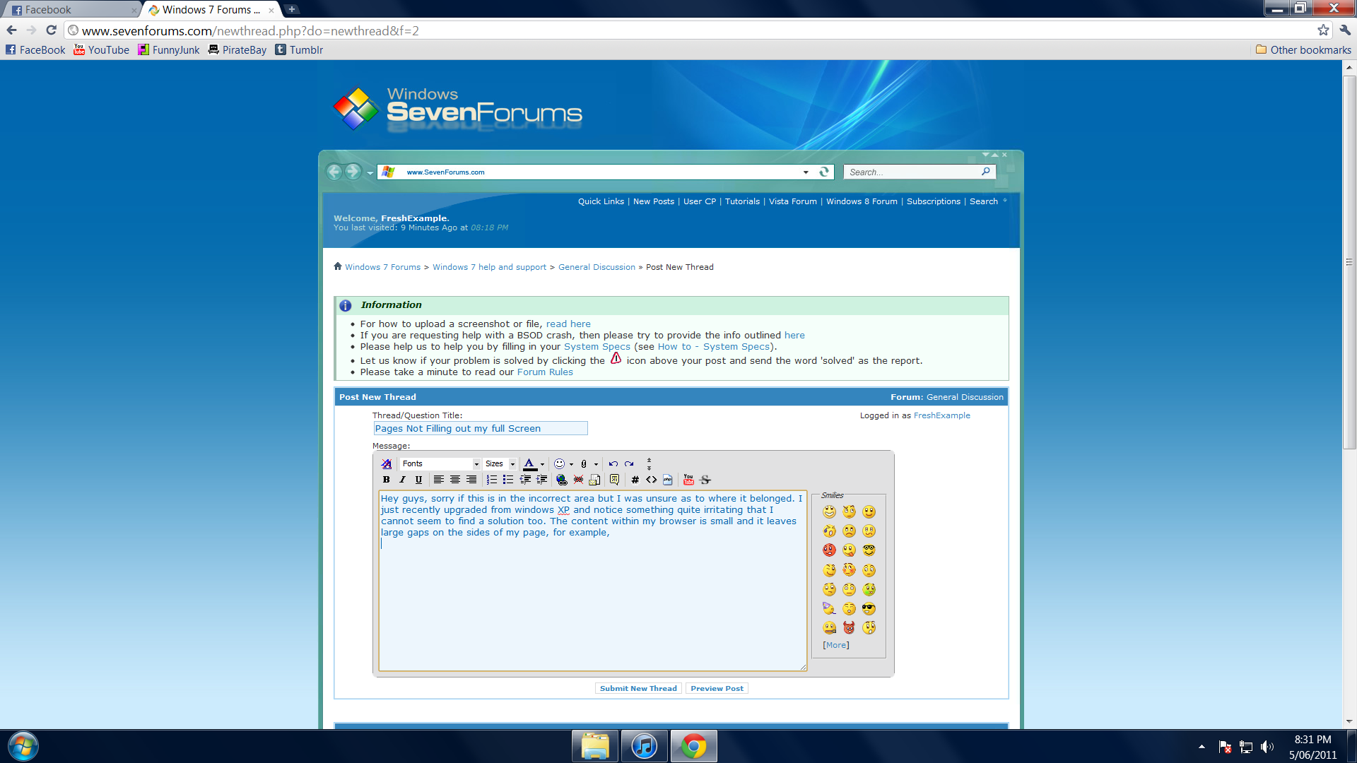The width and height of the screenshot is (1357, 763).
Task: Align message text center
Action: click(x=455, y=480)
